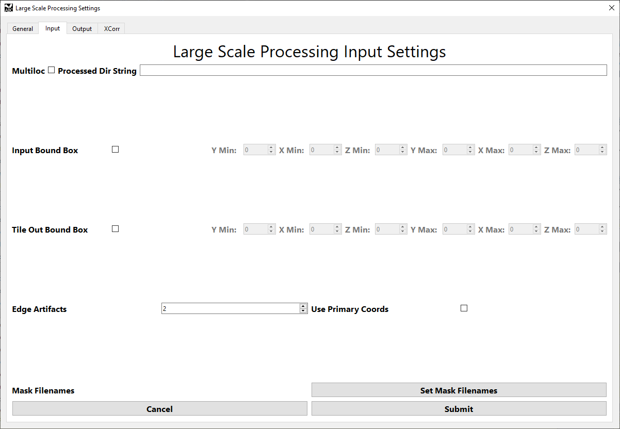Screen dimensions: 620x429
Task: Enable the Multiloc checkbox
Action: coord(51,70)
